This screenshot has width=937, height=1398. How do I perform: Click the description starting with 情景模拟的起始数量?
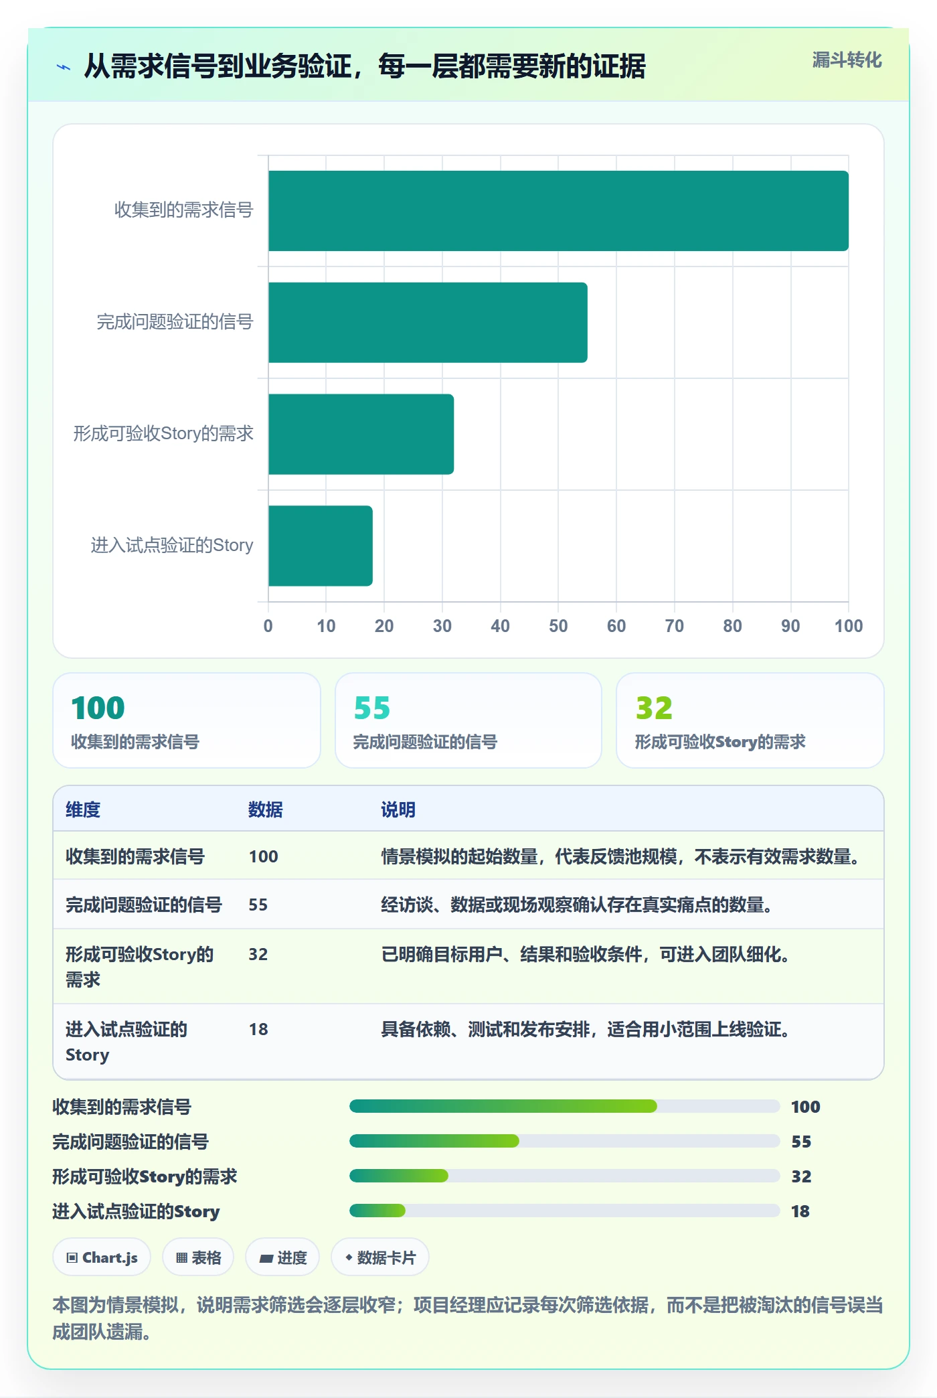[622, 856]
